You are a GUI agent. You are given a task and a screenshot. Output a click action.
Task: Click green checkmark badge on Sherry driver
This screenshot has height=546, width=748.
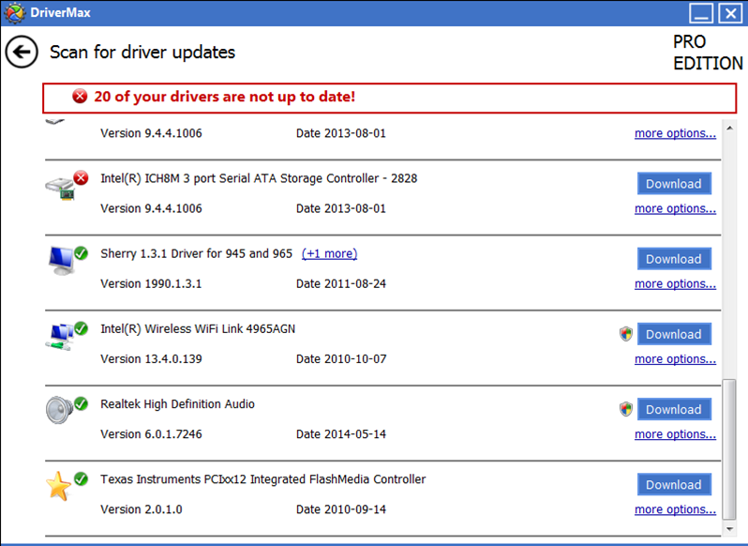pos(82,253)
